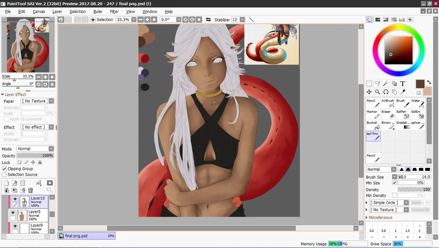The height and width of the screenshot is (248, 439).
Task: Open the Ruler menu
Action: click(x=98, y=11)
